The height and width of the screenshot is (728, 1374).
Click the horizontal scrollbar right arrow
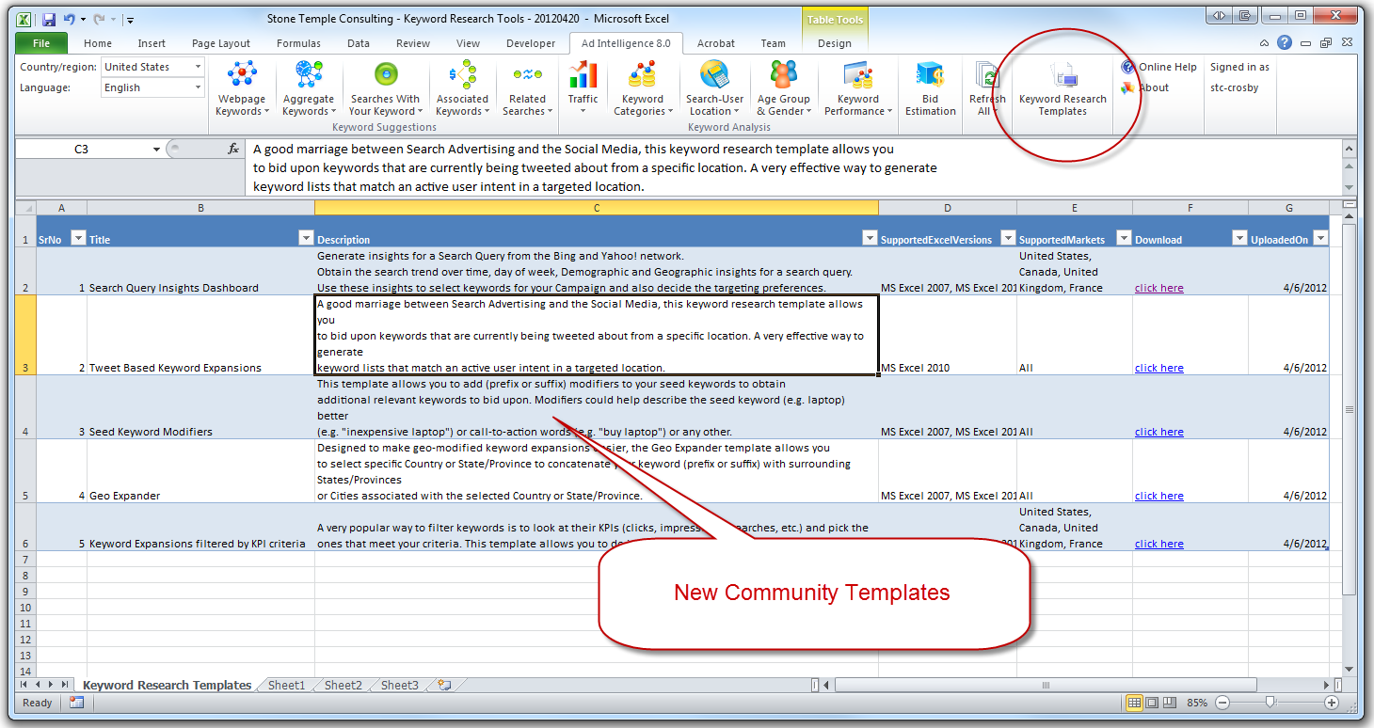(x=1327, y=685)
